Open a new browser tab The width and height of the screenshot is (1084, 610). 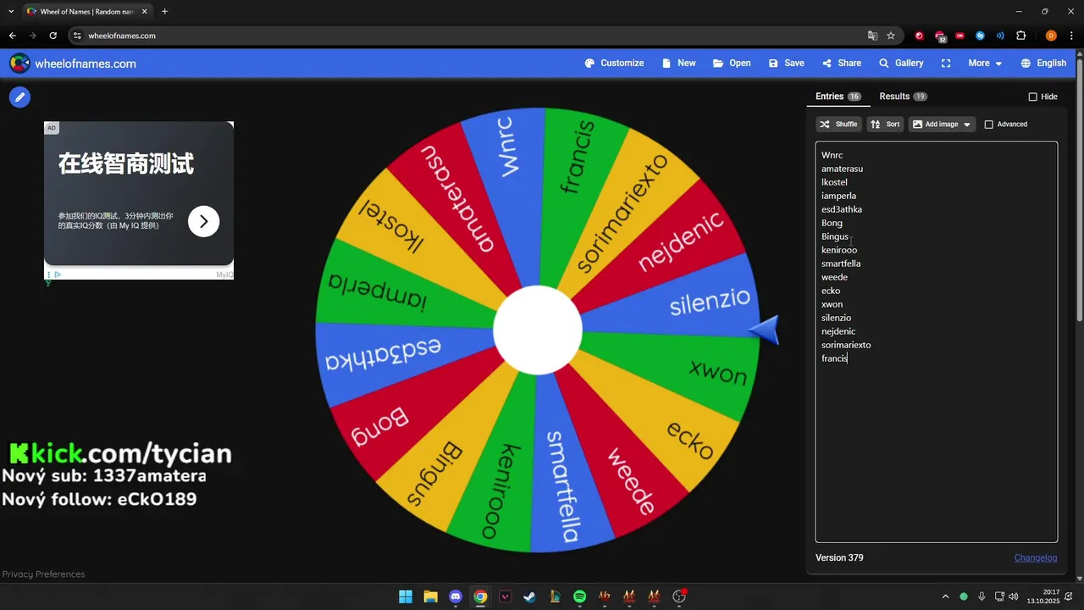tap(164, 11)
